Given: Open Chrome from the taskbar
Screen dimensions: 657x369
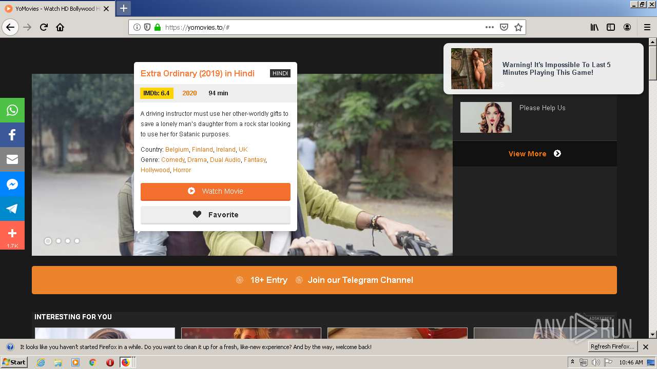Looking at the screenshot, I should tap(93, 362).
